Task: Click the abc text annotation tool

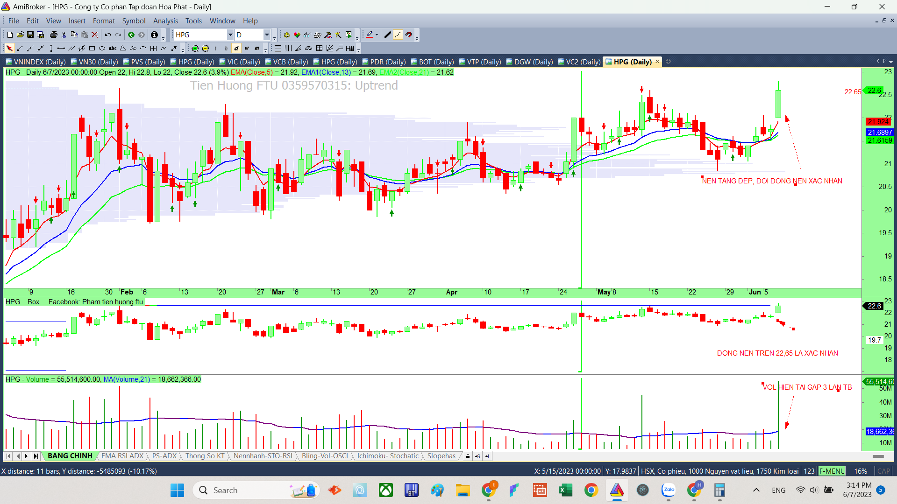Action: (113, 48)
